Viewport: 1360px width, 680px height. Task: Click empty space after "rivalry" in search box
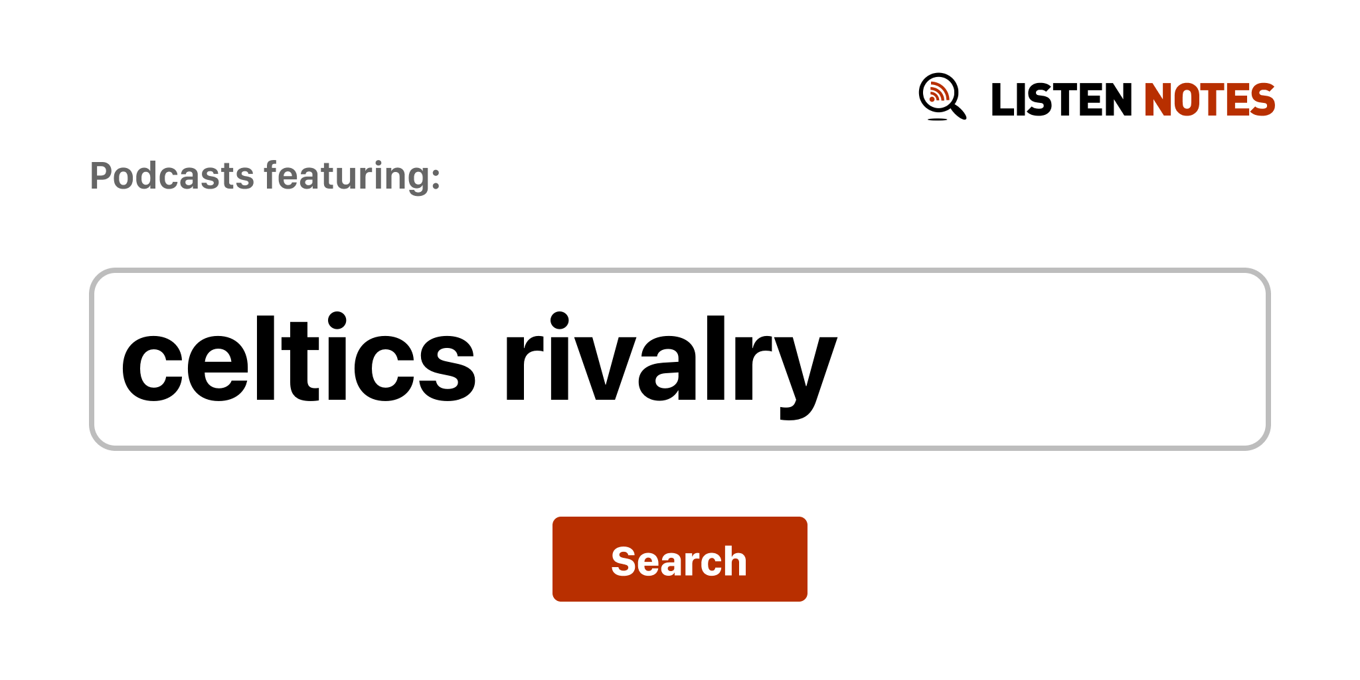pyautogui.click(x=1049, y=359)
